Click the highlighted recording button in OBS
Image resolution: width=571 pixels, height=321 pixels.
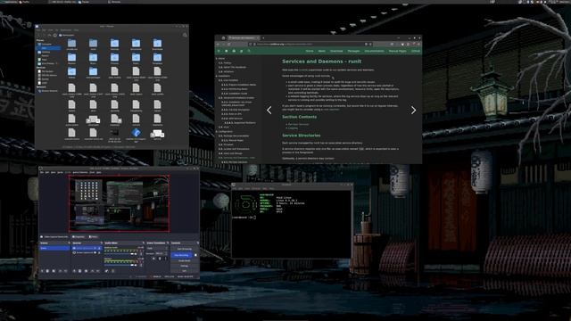click(x=181, y=255)
